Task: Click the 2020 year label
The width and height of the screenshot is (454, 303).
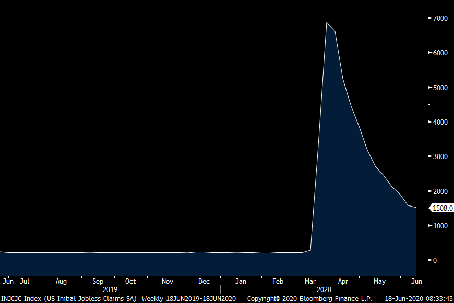Action: coord(324,289)
